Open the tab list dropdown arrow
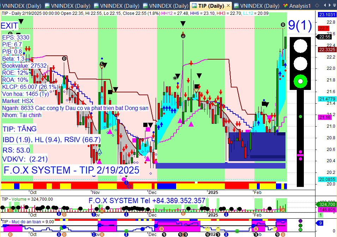 click(335, 5)
